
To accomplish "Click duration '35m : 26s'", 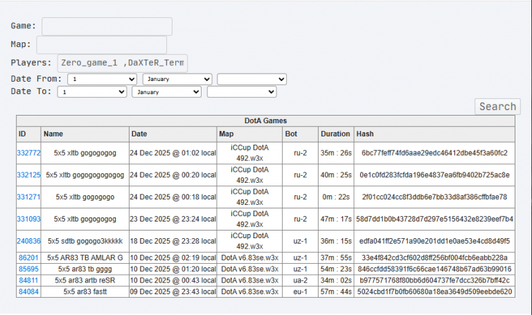I will (336, 153).
